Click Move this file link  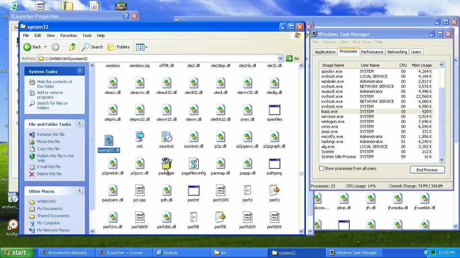pos(49,142)
